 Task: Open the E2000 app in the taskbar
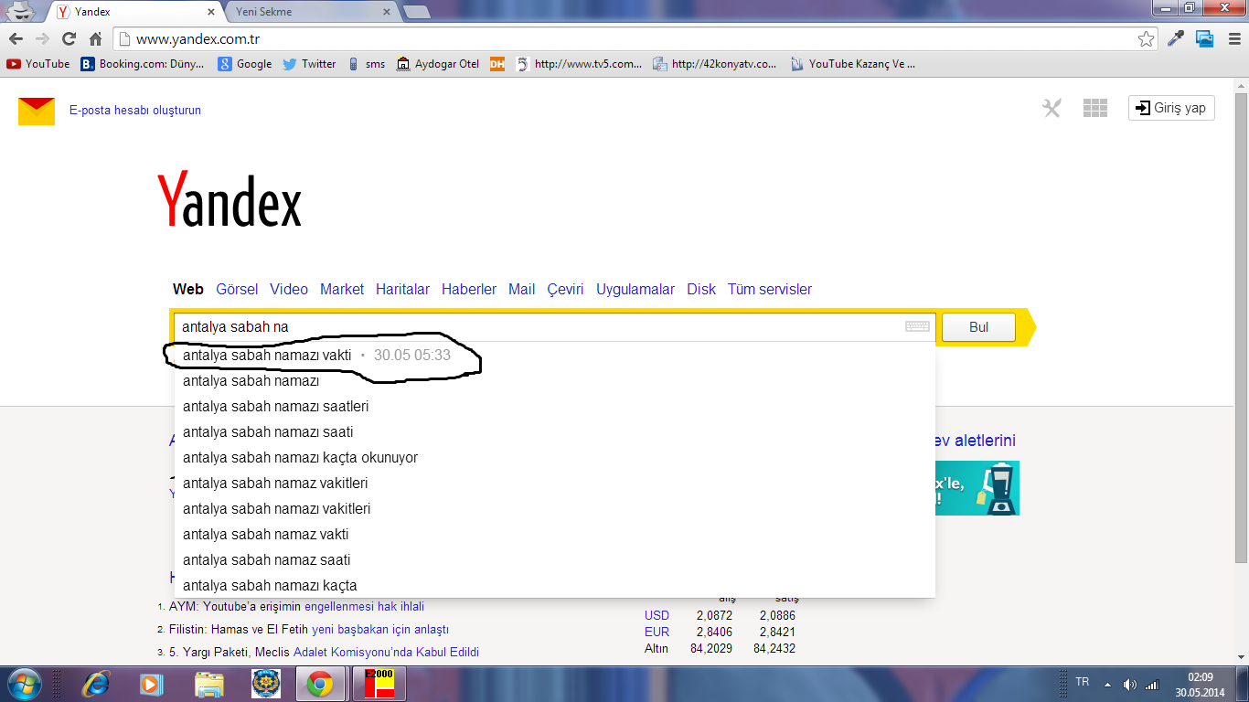pyautogui.click(x=379, y=684)
